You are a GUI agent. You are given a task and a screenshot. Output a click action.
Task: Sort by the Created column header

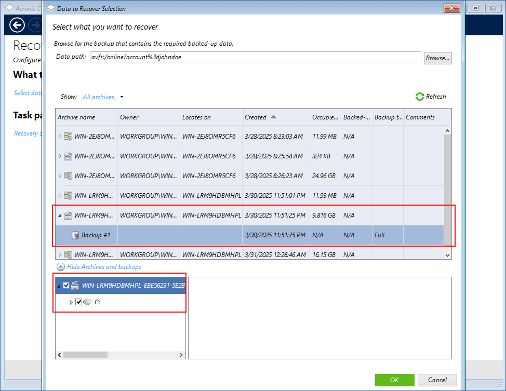pos(256,117)
